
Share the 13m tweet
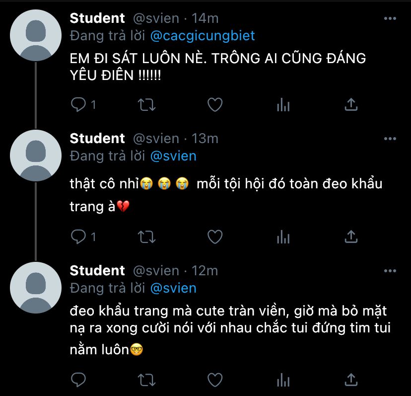coord(351,237)
